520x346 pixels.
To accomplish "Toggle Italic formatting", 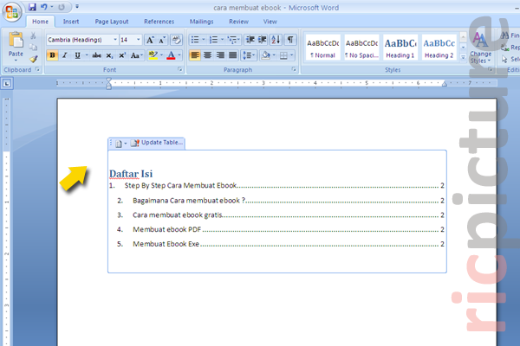I will coord(65,55).
